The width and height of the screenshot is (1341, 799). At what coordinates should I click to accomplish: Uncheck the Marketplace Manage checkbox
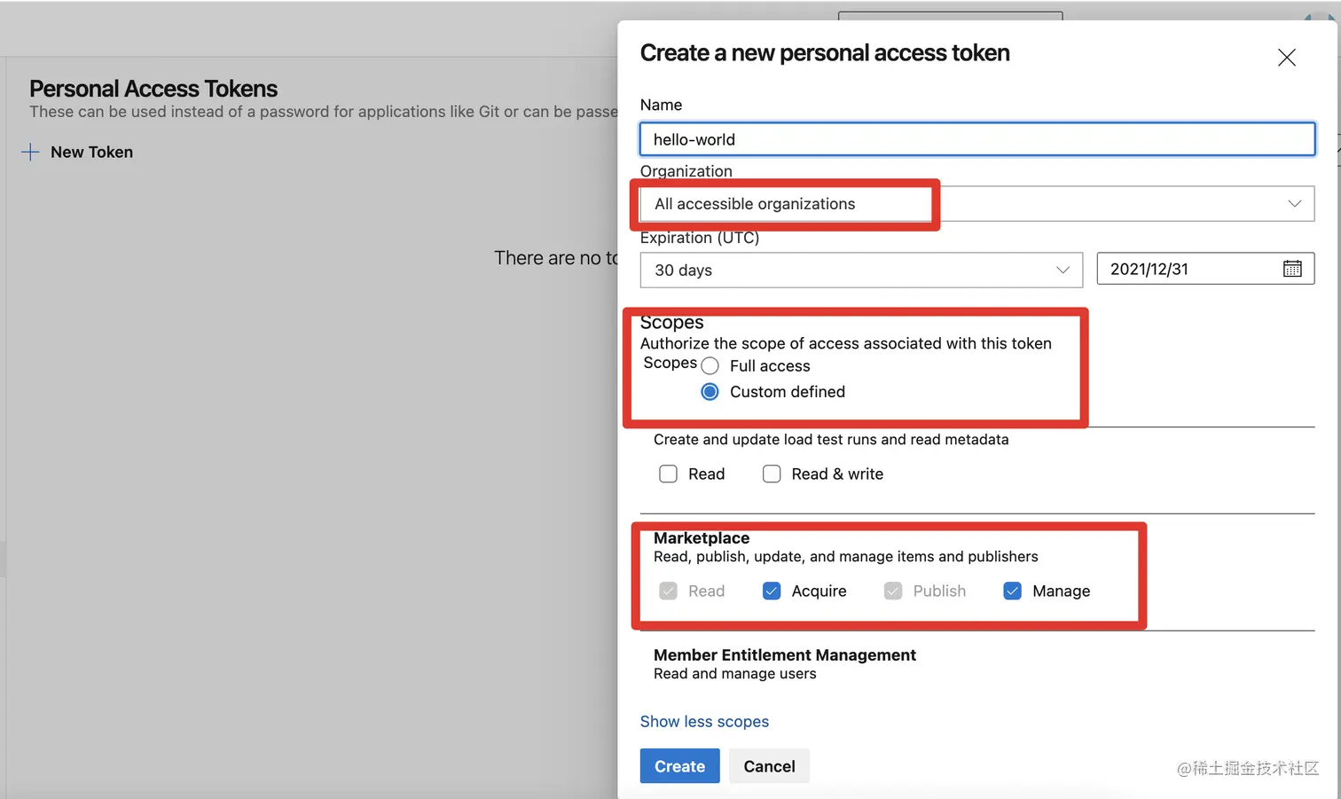coord(1012,591)
